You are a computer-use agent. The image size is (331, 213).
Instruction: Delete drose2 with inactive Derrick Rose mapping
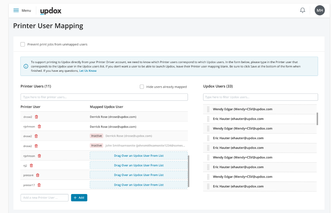coord(36,136)
